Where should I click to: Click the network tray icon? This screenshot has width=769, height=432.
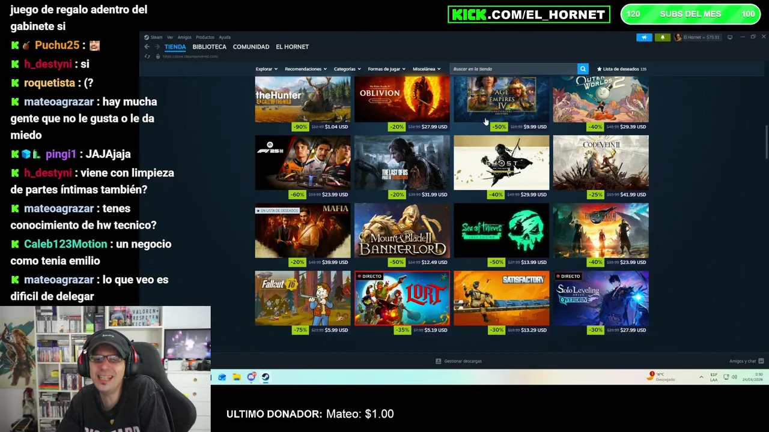pos(726,377)
